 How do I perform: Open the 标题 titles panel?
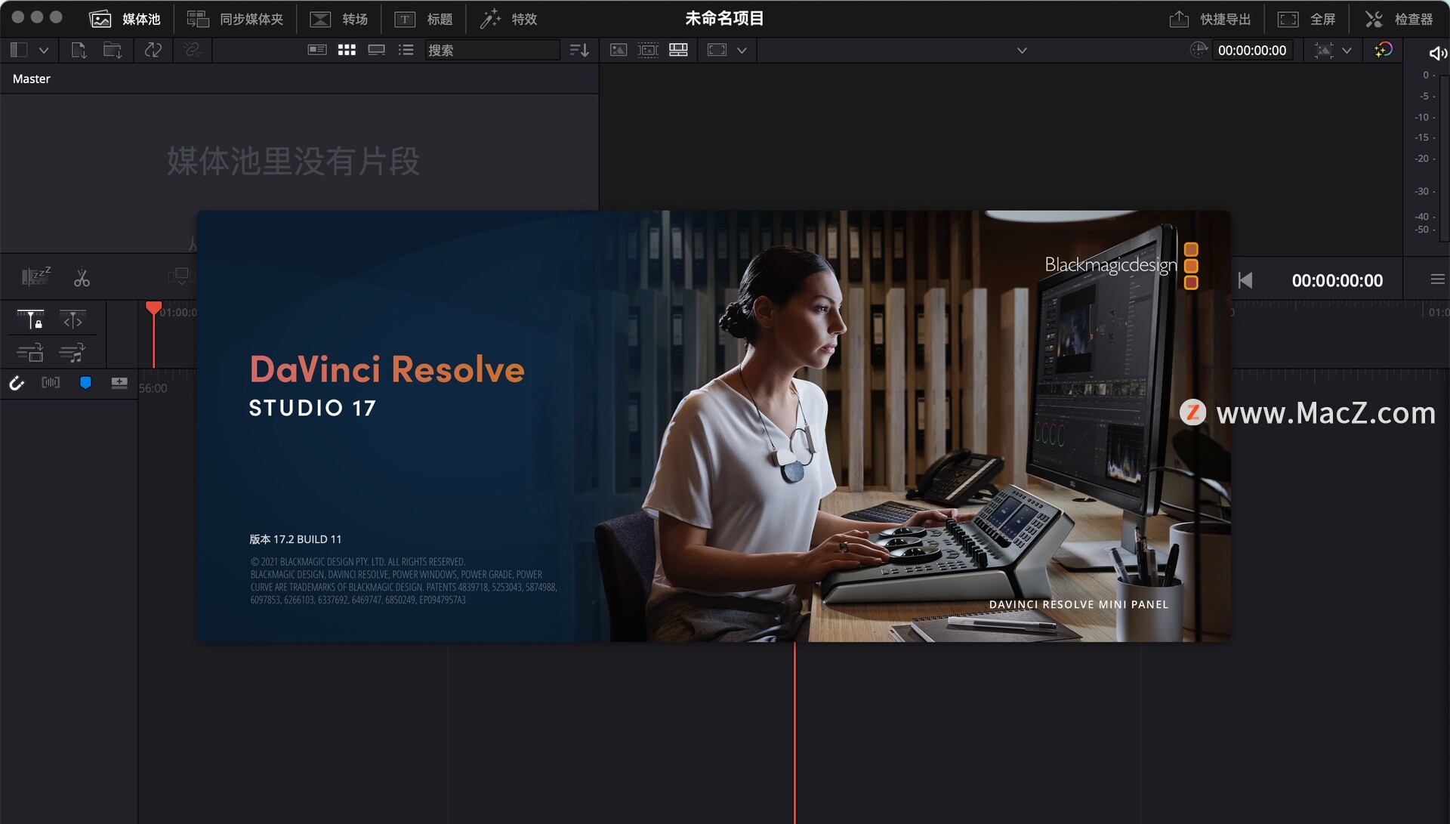(x=424, y=19)
